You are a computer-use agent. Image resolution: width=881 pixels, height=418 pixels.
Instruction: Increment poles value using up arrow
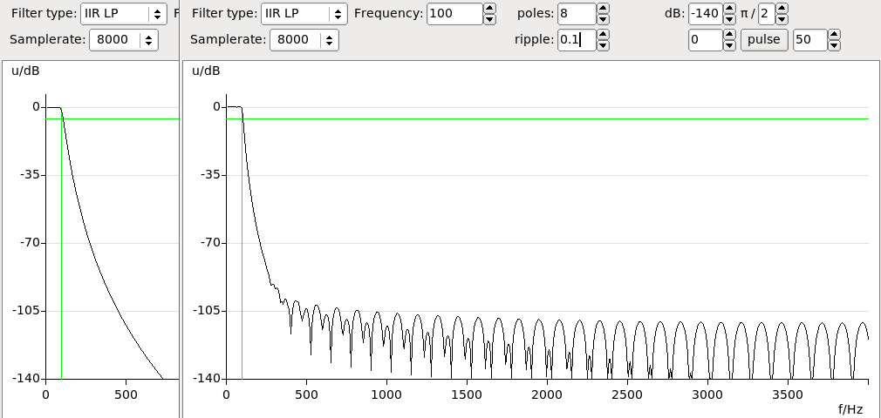click(x=603, y=9)
